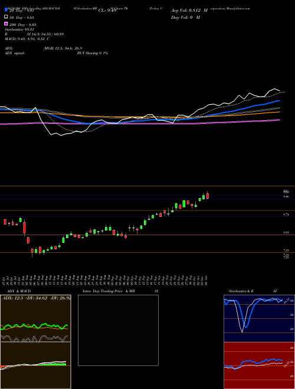295x389 pixels.
Task: Click the 'Intra Day Trading Price & MR' title
Action: pyautogui.click(x=109, y=291)
